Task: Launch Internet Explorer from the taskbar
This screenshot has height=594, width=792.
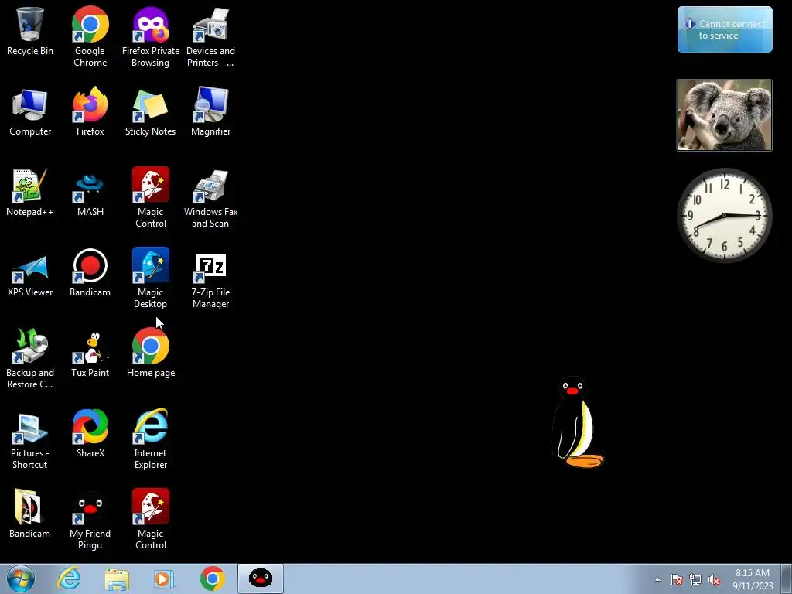Action: [69, 579]
